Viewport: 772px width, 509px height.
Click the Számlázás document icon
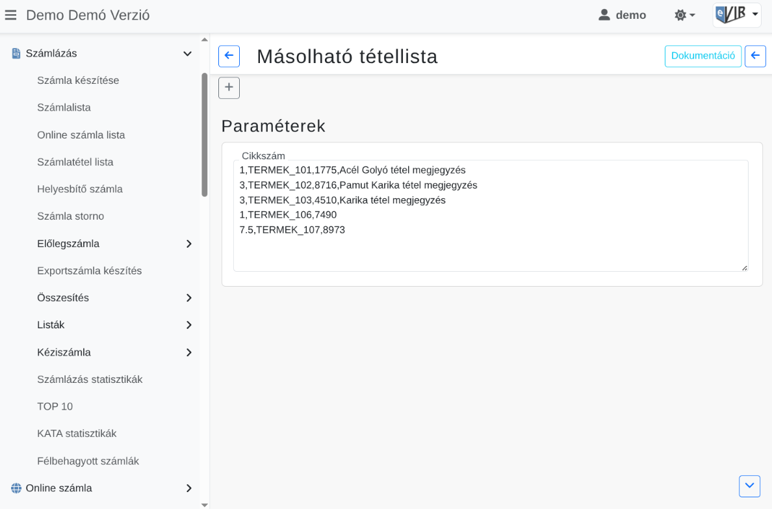tap(16, 54)
